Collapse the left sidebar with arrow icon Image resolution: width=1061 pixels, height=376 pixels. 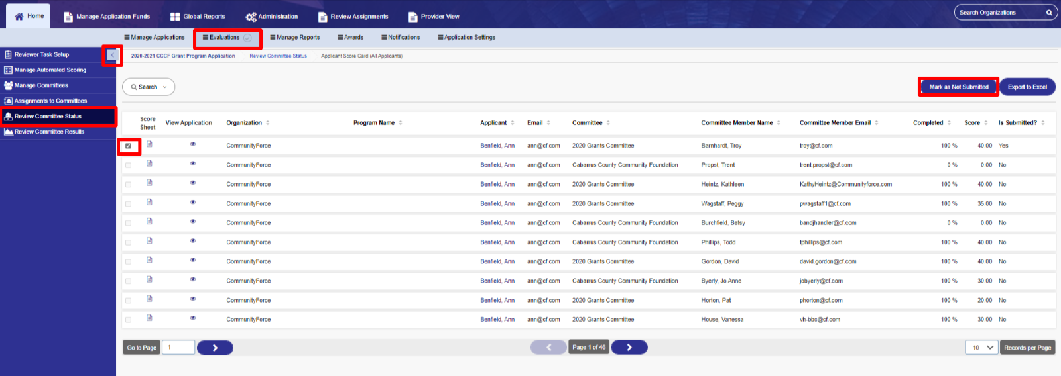(x=113, y=55)
